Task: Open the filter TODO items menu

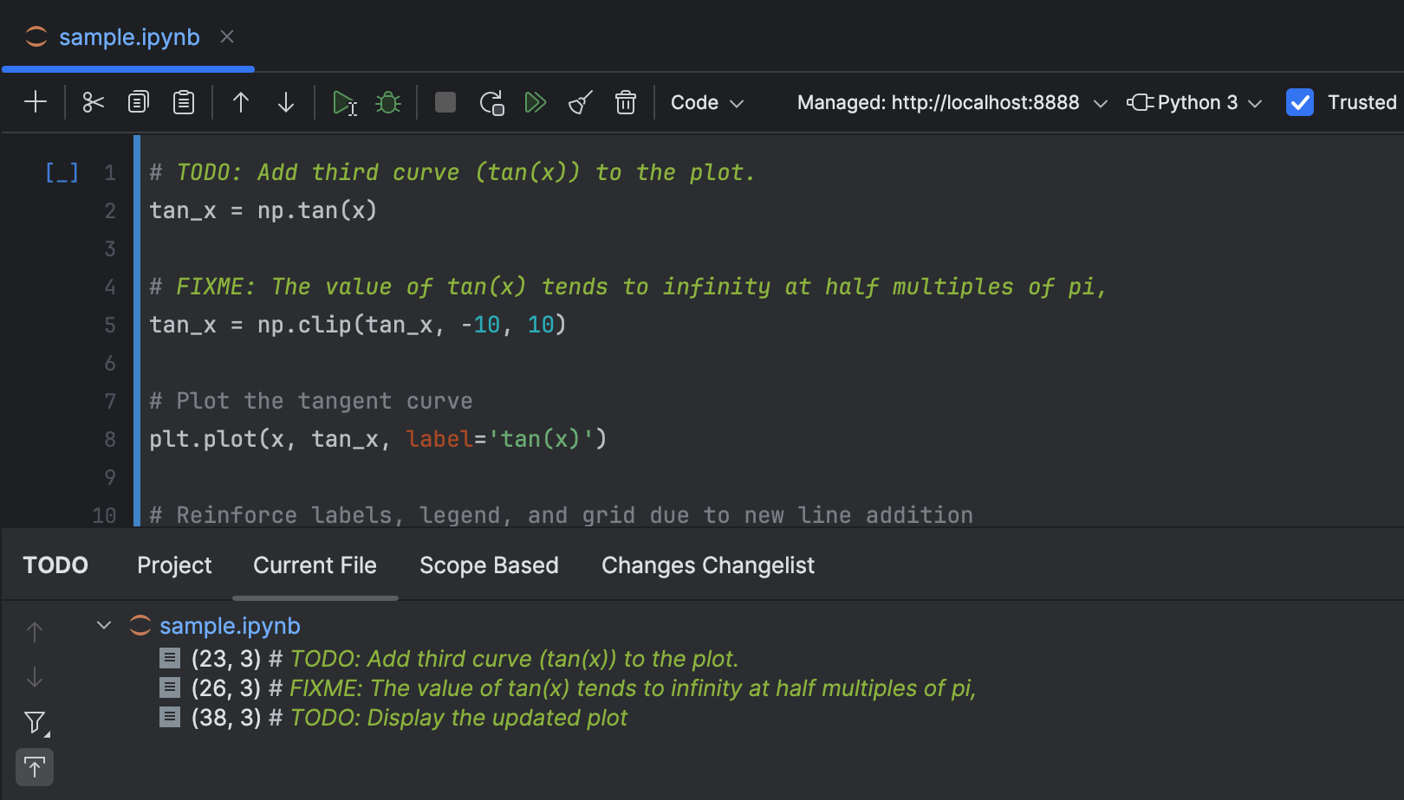Action: [x=35, y=722]
